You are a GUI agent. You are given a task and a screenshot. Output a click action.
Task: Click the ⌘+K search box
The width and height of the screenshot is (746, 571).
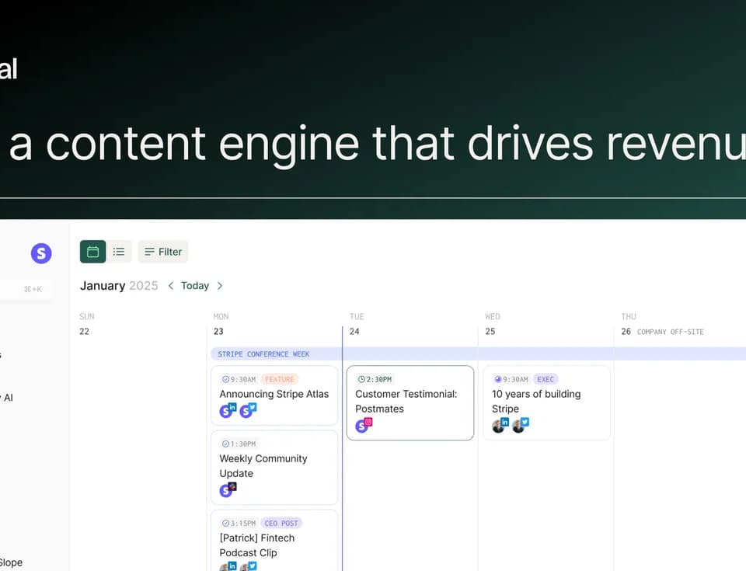tap(26, 289)
